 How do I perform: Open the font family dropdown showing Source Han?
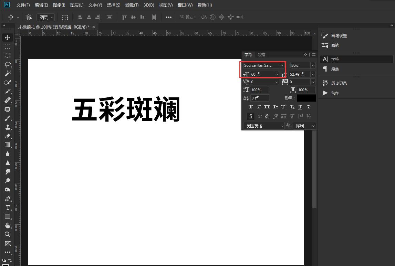click(282, 65)
